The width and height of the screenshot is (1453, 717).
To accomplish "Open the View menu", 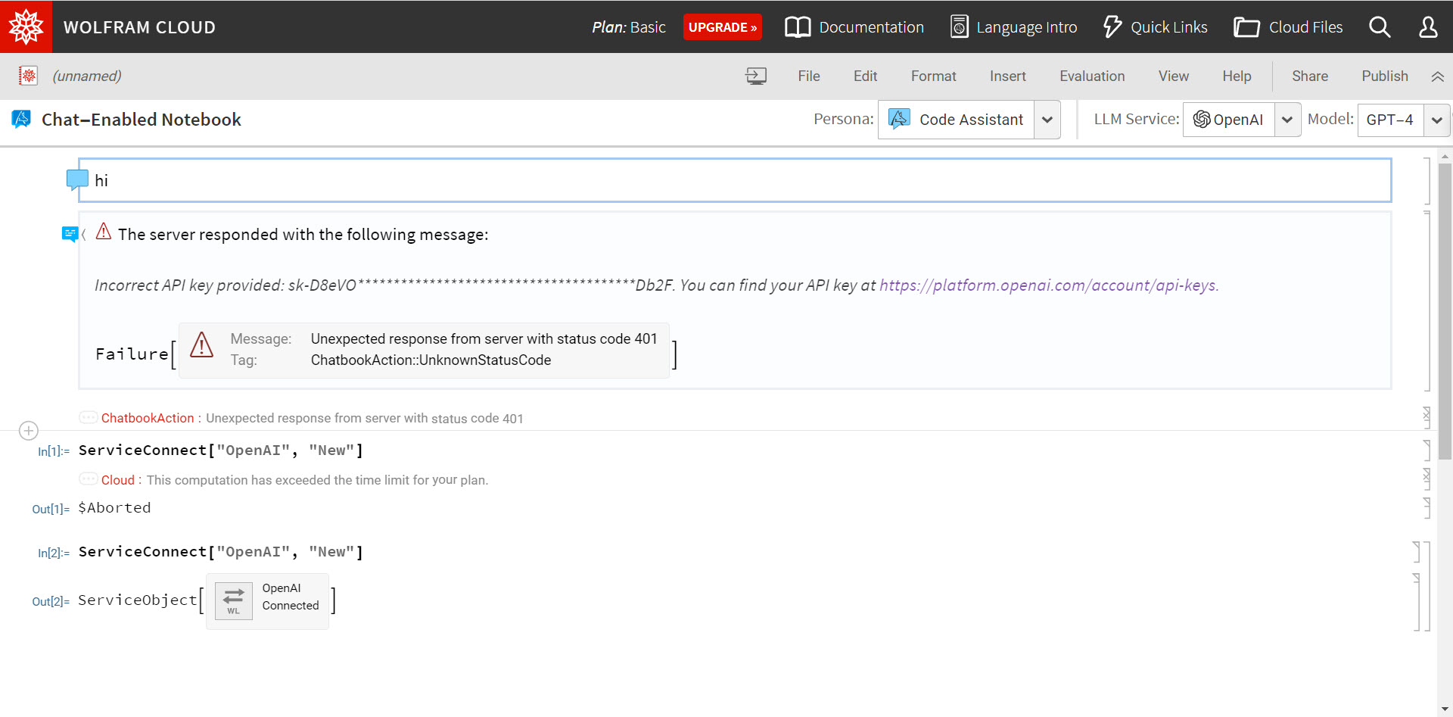I will tap(1174, 76).
